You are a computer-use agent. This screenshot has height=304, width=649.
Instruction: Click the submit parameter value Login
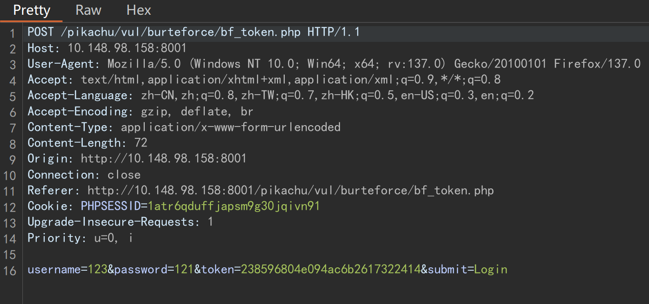click(490, 269)
